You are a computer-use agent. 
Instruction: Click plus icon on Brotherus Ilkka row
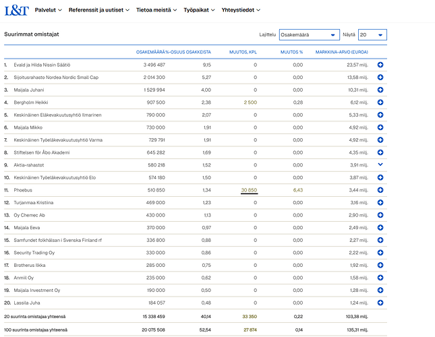[x=380, y=266]
